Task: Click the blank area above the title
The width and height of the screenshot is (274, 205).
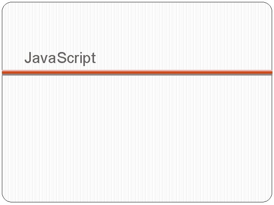Action: coord(137,27)
